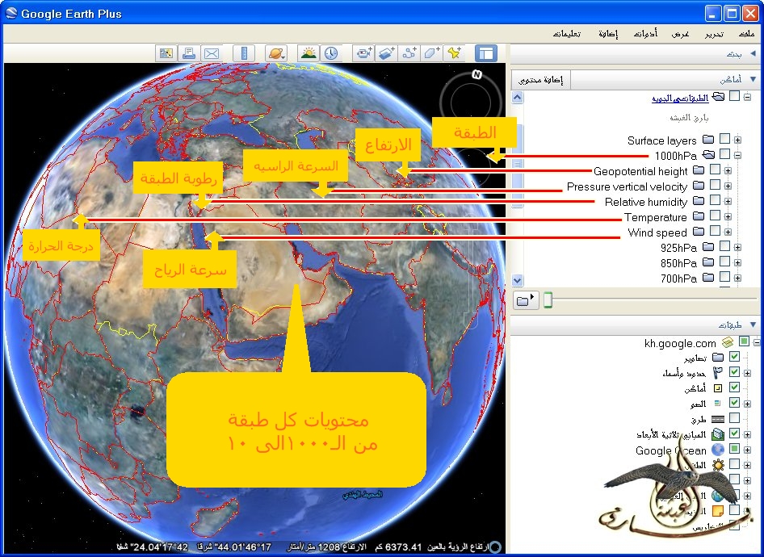The width and height of the screenshot is (764, 557).
Task: Open the تحرير (Edit) menu
Action: (x=714, y=34)
